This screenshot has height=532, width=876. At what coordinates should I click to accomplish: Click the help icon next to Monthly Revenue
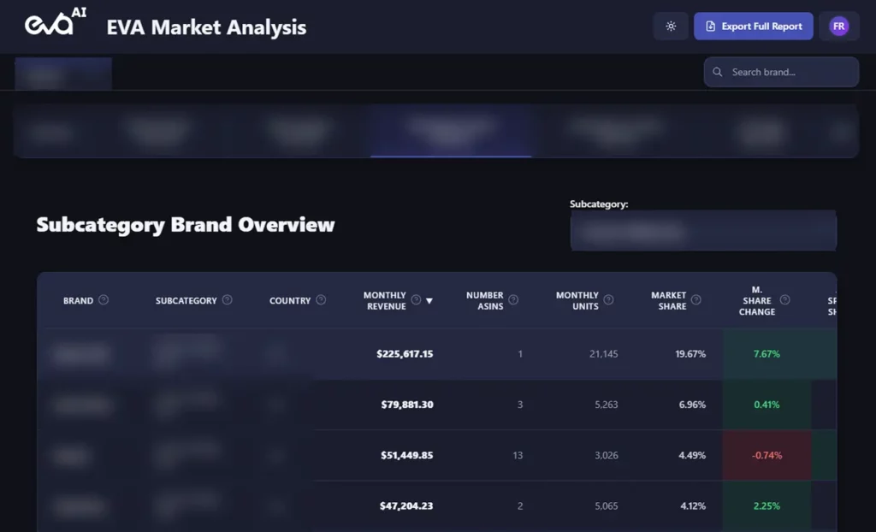point(416,300)
